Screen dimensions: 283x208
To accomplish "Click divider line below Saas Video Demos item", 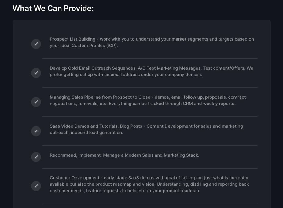I will (150, 145).
